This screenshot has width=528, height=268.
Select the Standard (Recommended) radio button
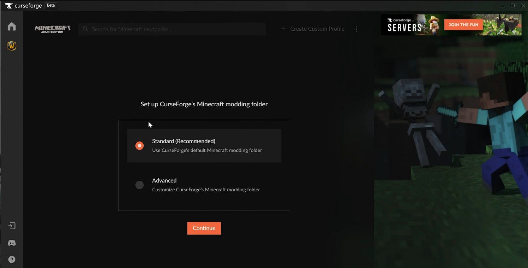click(x=139, y=145)
